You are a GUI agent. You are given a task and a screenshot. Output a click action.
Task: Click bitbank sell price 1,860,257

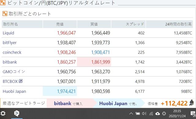coord(66,62)
